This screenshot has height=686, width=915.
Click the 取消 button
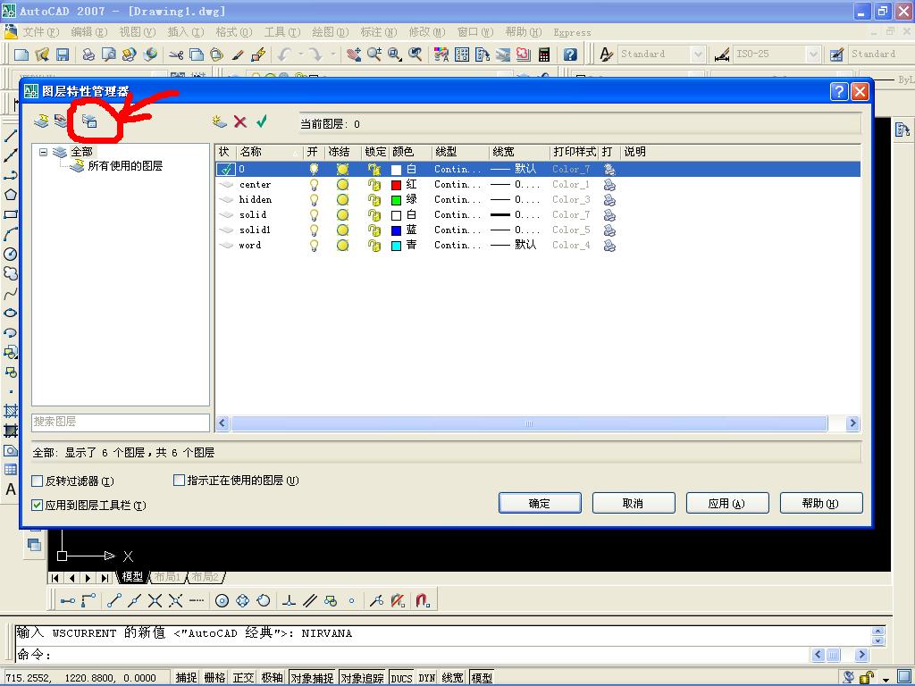634,503
